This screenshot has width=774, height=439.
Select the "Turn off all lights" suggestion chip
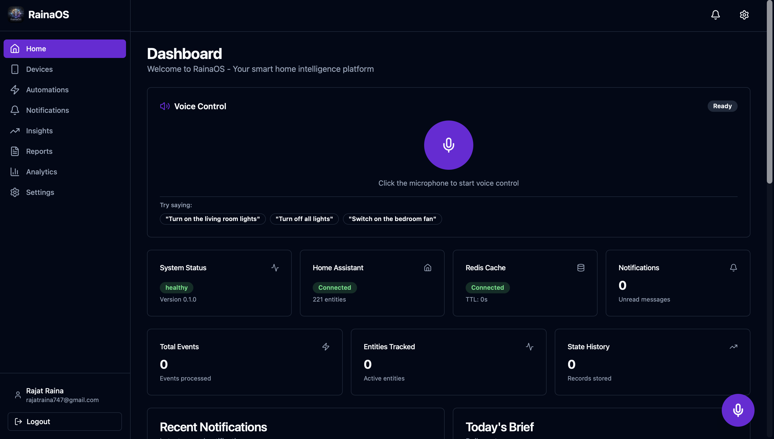304,219
